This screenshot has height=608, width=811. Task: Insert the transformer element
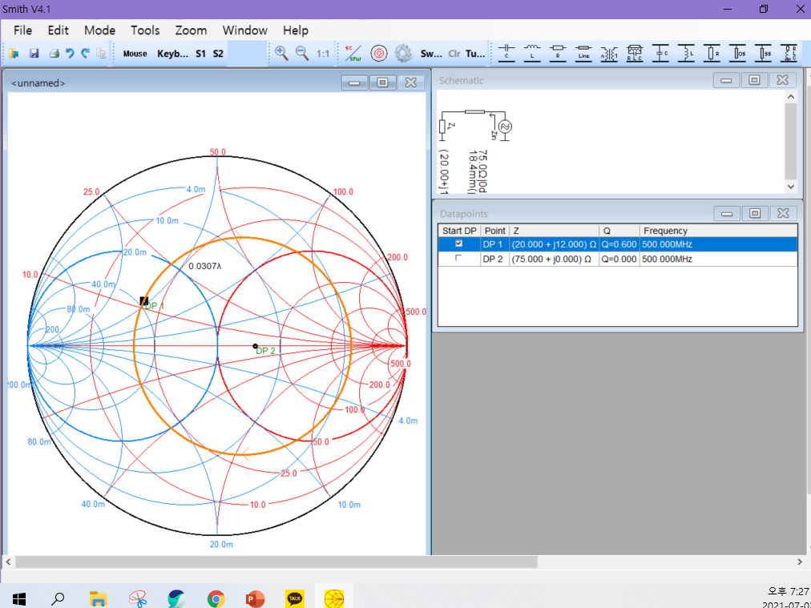[x=609, y=53]
